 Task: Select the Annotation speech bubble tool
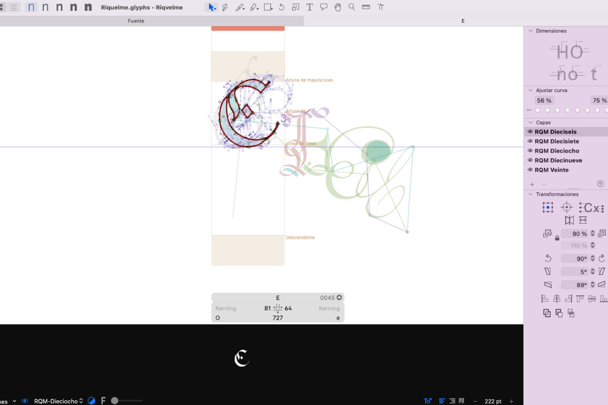(x=324, y=7)
